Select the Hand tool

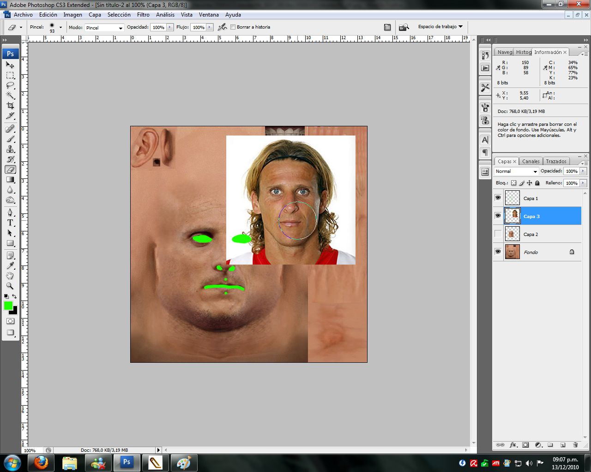tap(10, 276)
